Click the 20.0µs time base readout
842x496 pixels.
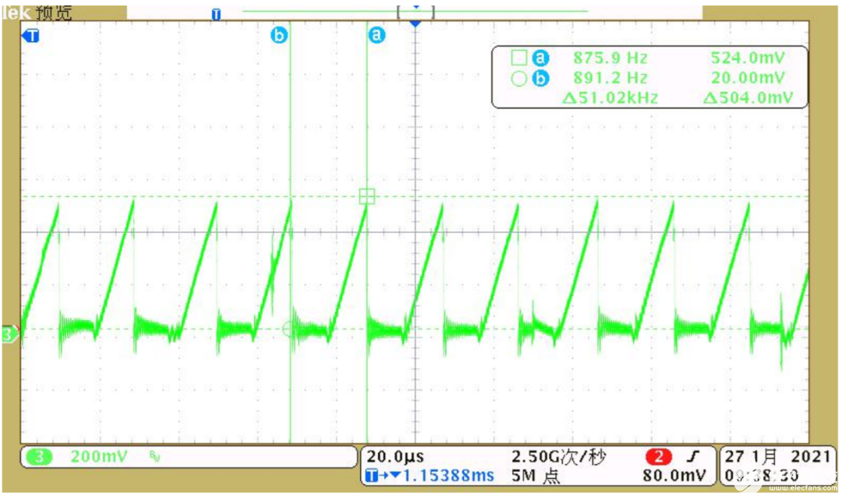(x=395, y=456)
